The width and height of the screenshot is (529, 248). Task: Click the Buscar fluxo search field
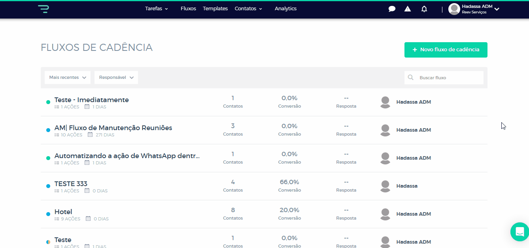444,78
